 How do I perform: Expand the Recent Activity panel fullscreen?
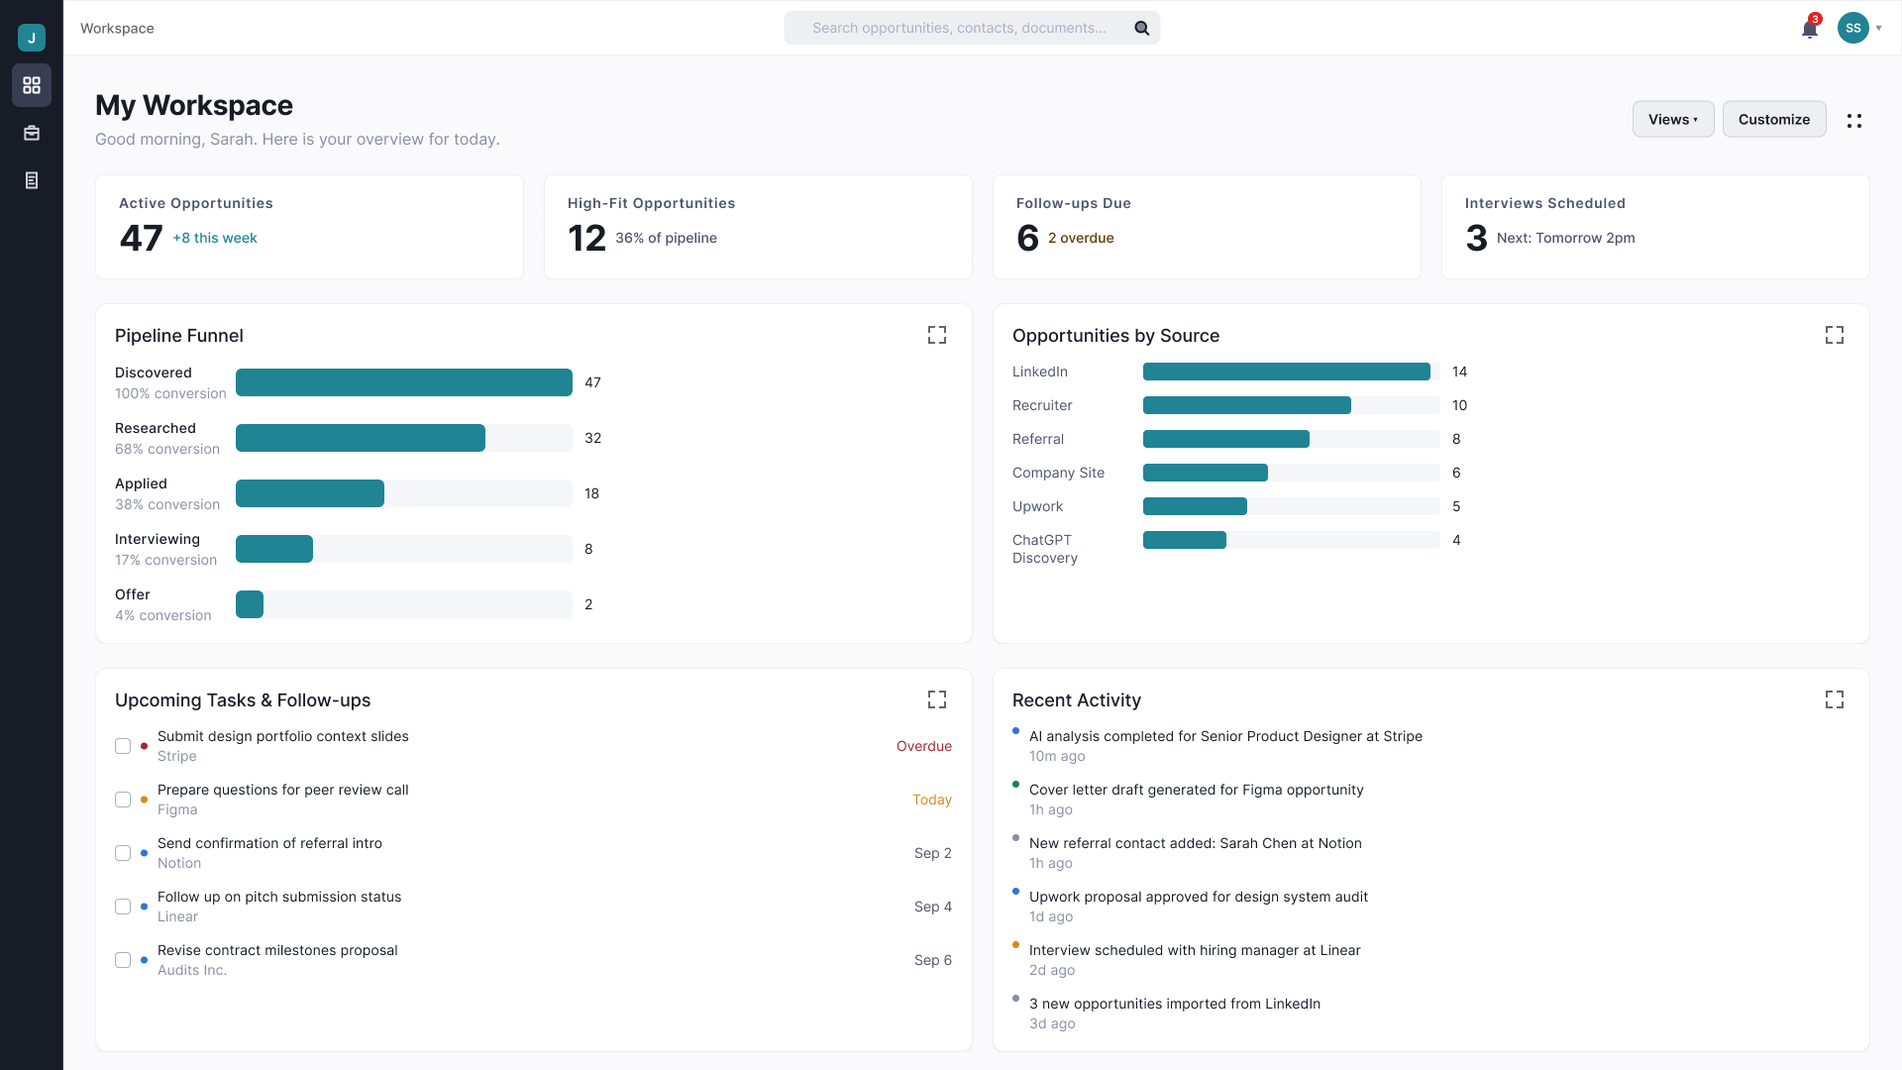point(1835,699)
